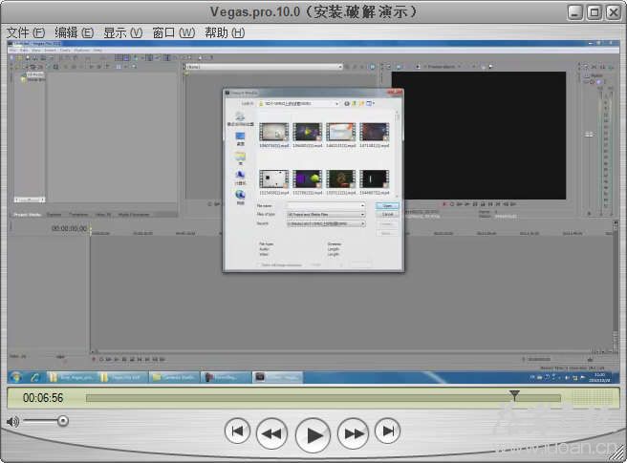Open the 编辑(E) menu
The image size is (627, 463).
pos(74,32)
